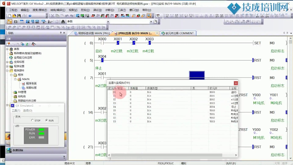Click the 当前值 column header in watch window
293x165 pixels.
(x=137, y=88)
